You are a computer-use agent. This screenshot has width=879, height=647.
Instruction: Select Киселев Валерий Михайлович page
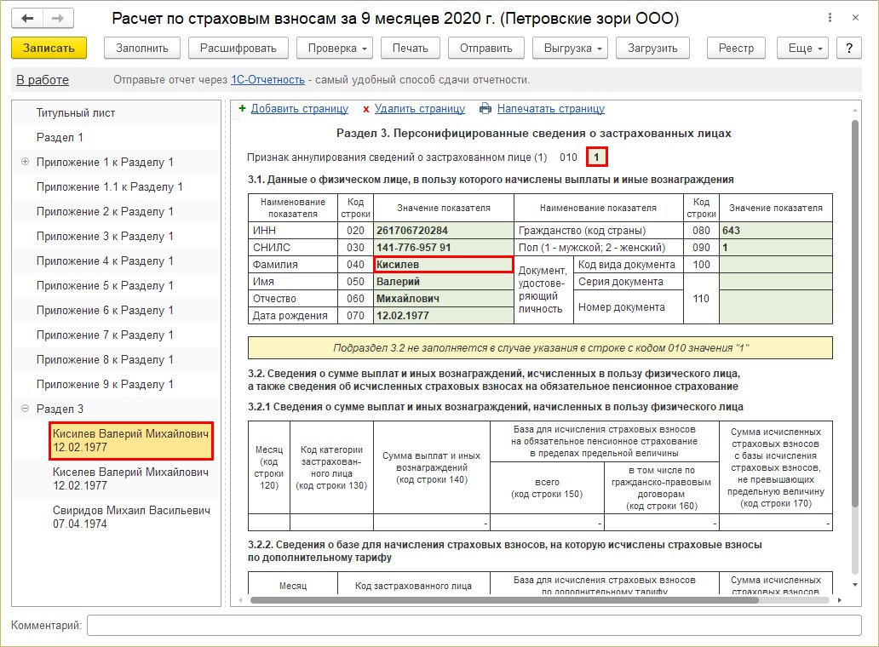[131, 479]
